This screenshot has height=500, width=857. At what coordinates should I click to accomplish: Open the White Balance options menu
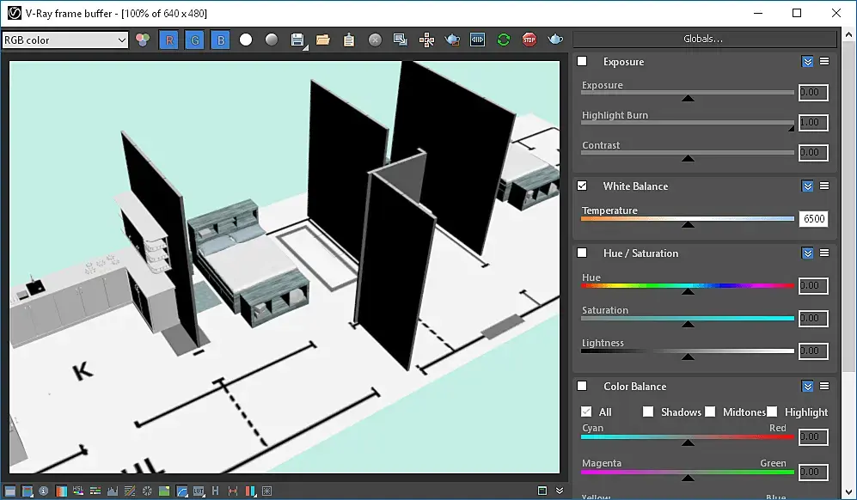click(x=824, y=186)
